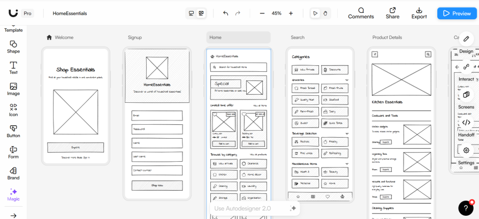
Task: Open the Brand panel
Action: point(13,173)
